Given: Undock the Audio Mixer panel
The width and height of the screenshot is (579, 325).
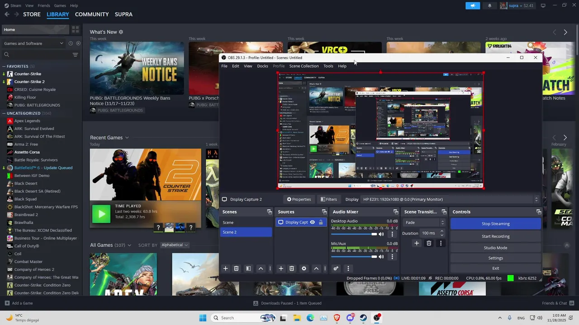Looking at the screenshot, I should tap(396, 212).
